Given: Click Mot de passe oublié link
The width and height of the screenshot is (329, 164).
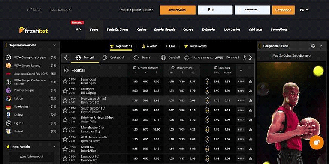Looking at the screenshot, I should tap(137, 10).
